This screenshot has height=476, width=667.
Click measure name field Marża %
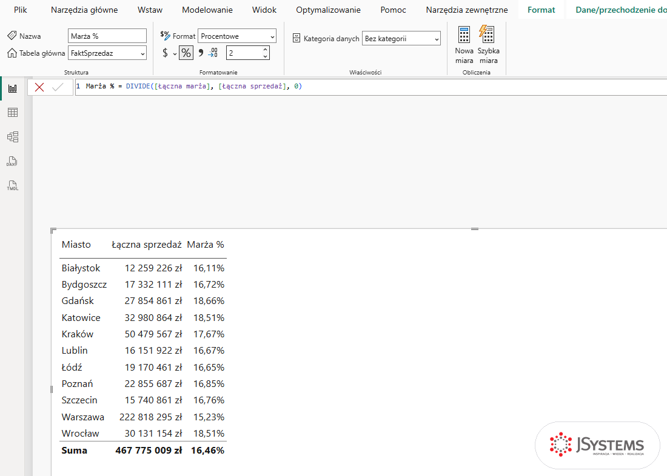[107, 36]
